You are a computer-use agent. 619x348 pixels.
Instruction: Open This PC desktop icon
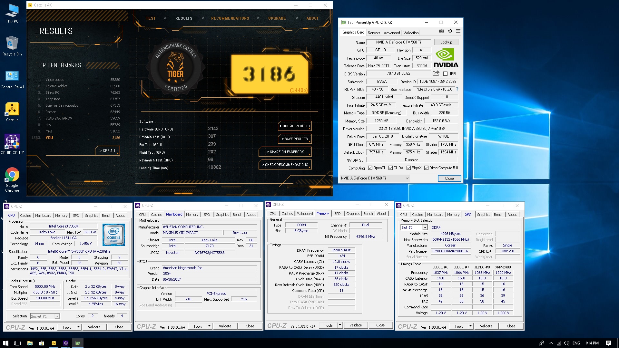(12, 13)
